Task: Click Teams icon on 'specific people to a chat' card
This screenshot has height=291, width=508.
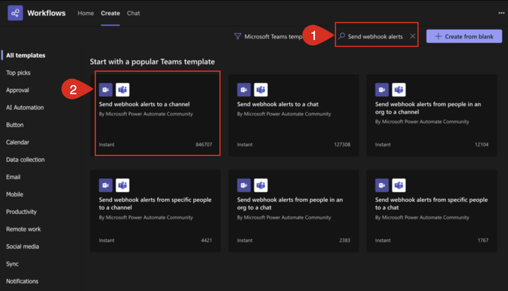Action: tap(399, 185)
